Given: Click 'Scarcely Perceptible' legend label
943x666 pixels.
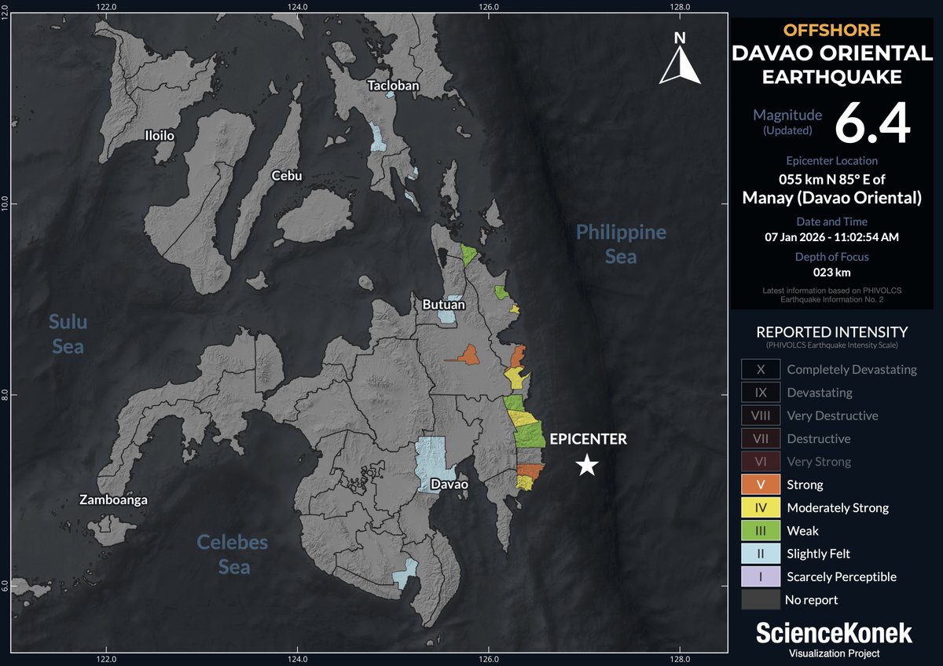Looking at the screenshot, I should click(x=842, y=576).
